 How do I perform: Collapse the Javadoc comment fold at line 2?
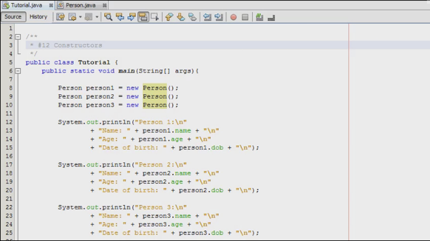tap(18, 36)
